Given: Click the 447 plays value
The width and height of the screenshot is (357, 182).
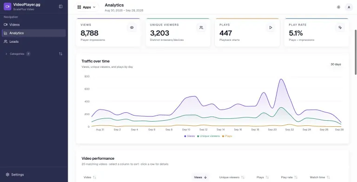Looking at the screenshot, I should (x=225, y=33).
